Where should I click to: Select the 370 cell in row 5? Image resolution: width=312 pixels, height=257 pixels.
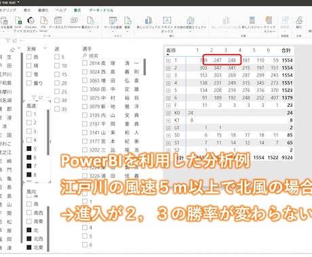click(275, 91)
